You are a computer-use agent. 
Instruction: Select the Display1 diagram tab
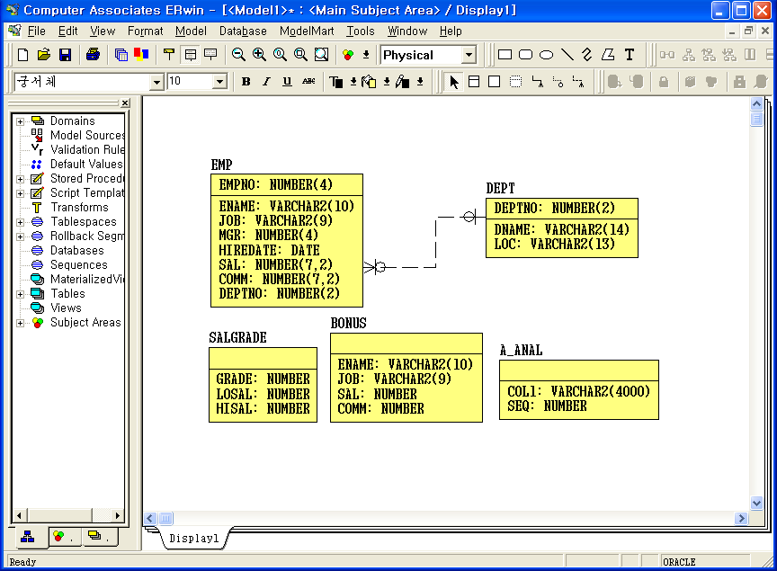click(193, 539)
